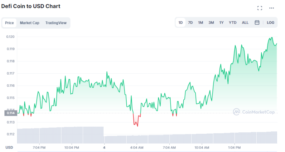Screen dimensions: 285x152
Task: Click the CoinMarketCap watermark logo
Action: tap(254, 112)
